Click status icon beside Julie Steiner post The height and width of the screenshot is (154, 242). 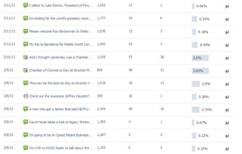26,6
